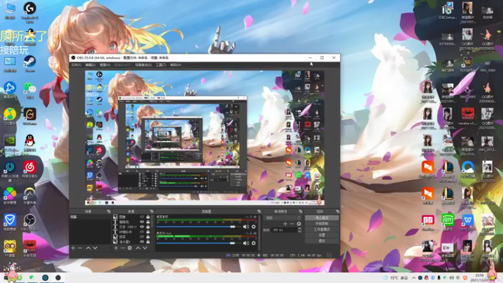This screenshot has width=503, height=283.
Task: Open the 工具(T) Tools menu
Action: 161,65
